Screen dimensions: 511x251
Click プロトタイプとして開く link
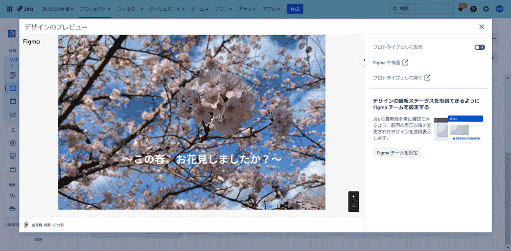pos(402,77)
